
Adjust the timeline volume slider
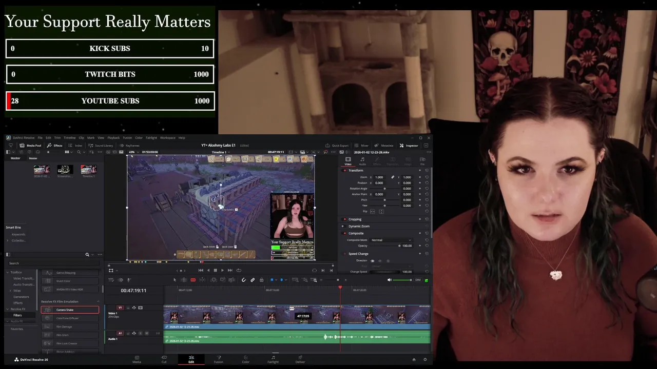402,280
